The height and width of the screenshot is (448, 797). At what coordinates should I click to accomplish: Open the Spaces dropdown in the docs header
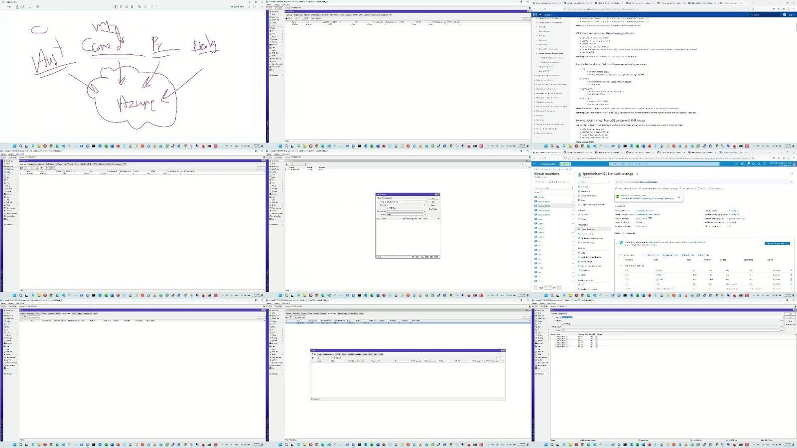coord(549,14)
